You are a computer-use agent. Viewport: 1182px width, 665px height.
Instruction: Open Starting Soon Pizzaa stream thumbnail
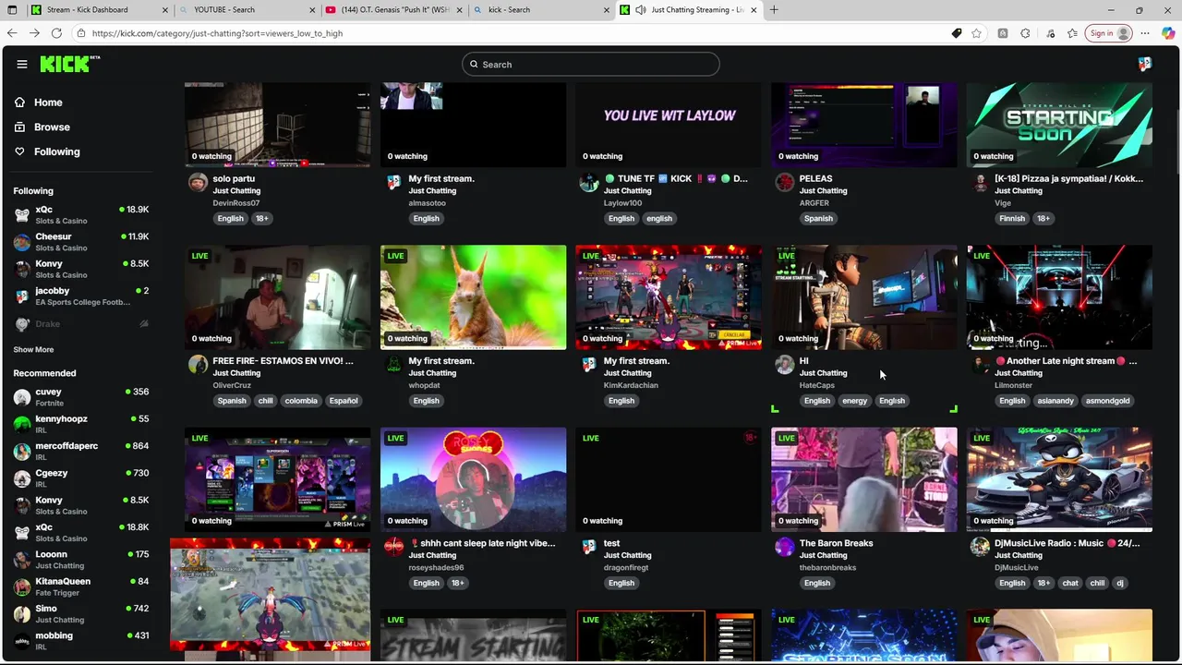click(x=1059, y=125)
